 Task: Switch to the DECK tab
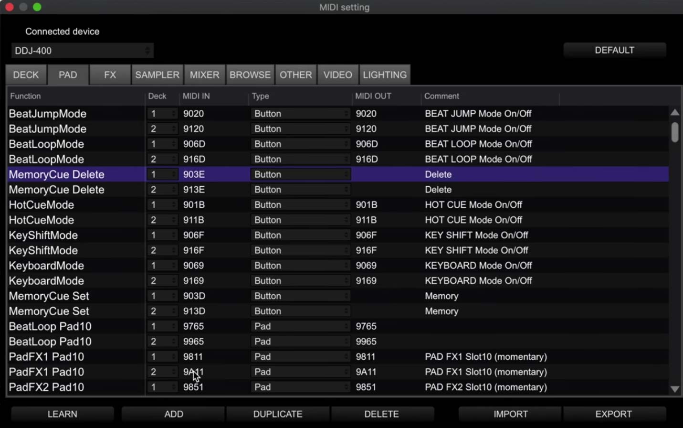point(26,75)
